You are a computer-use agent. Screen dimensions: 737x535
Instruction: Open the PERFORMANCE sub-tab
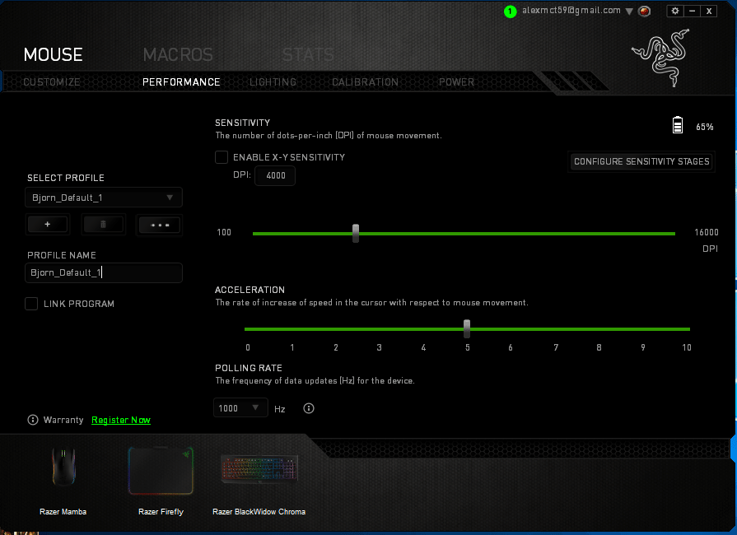coord(181,82)
